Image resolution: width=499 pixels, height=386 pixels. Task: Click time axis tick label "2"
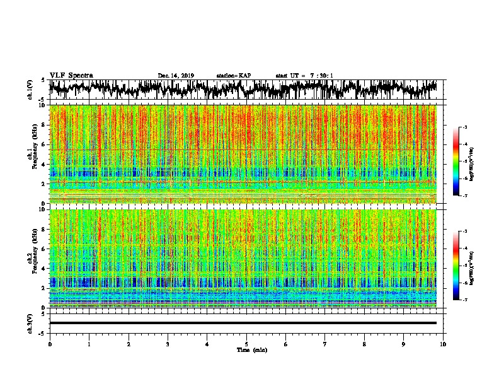129,344
